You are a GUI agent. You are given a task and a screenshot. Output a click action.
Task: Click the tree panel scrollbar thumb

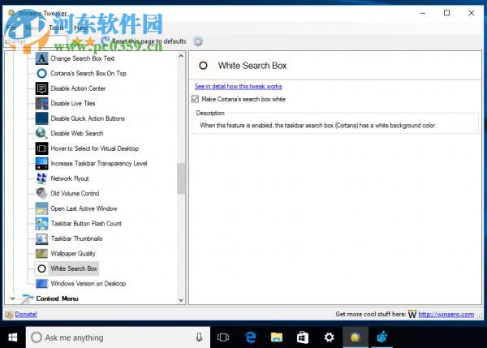181,178
